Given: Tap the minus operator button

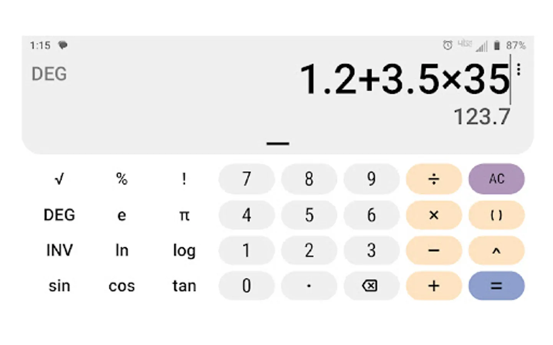Looking at the screenshot, I should point(434,251).
